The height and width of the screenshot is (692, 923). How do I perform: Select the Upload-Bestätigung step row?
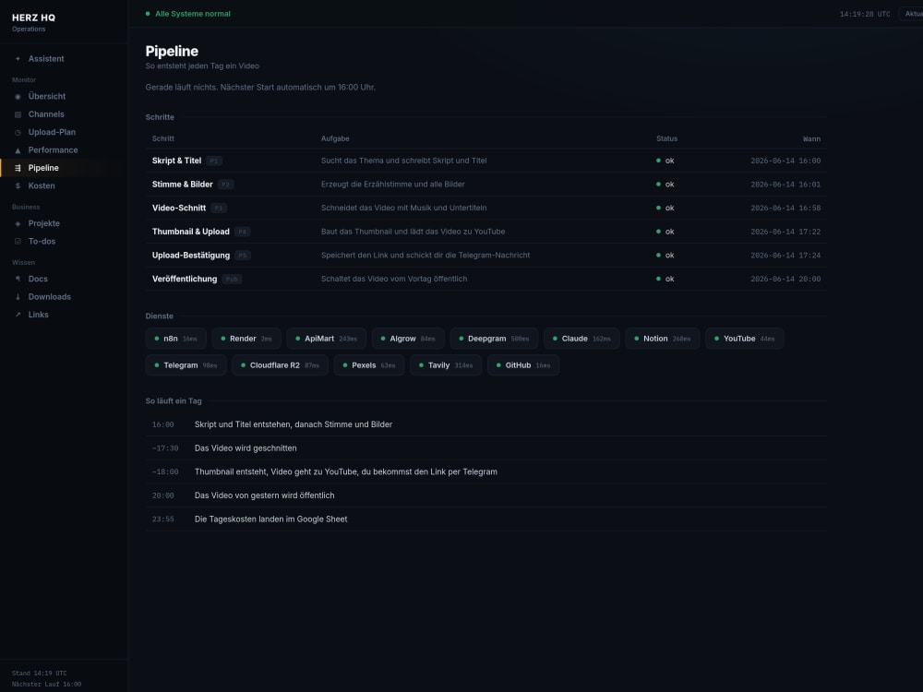click(485, 256)
